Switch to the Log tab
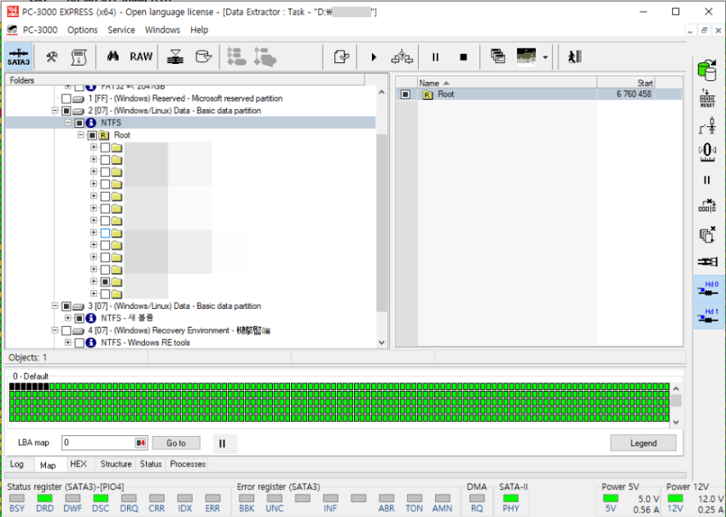Viewport: 726px width, 517px height. point(16,465)
